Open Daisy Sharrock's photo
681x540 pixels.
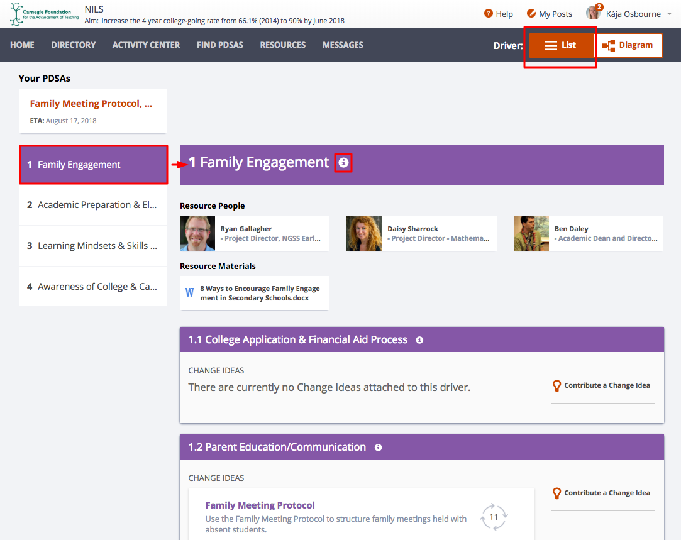pyautogui.click(x=364, y=233)
